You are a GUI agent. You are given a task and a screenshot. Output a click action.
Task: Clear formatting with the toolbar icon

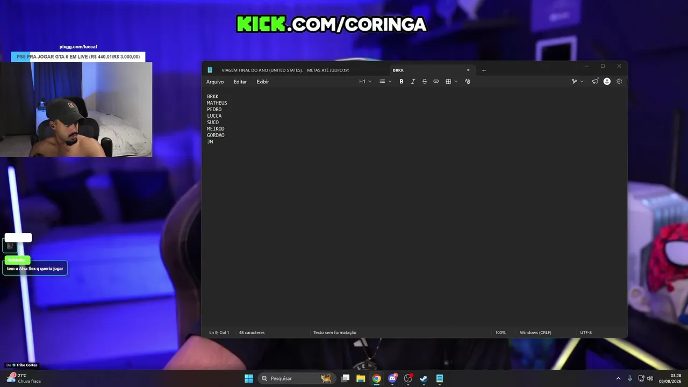pos(468,82)
